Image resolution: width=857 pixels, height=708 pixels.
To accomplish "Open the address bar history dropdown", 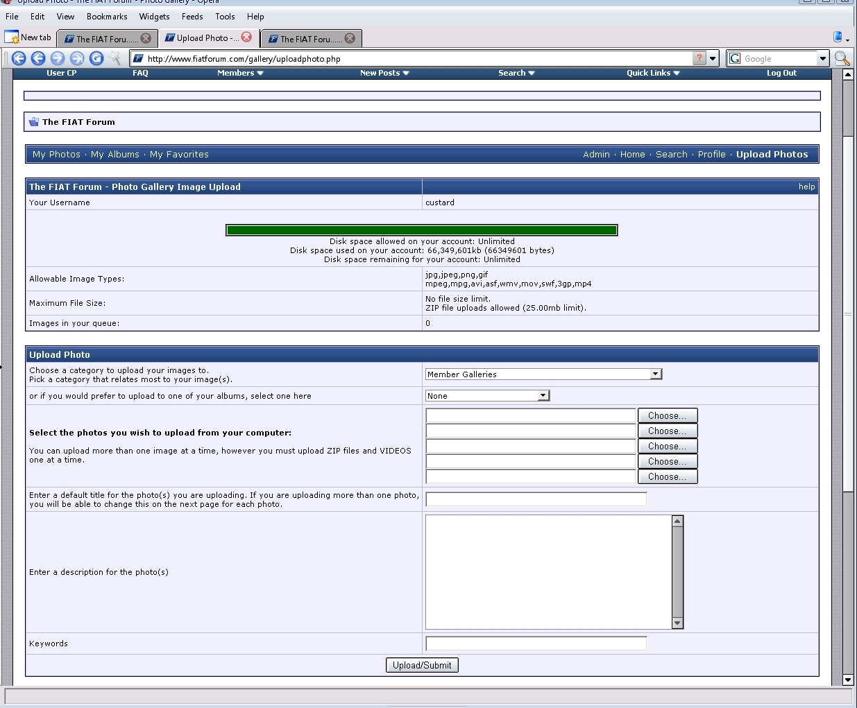I will coord(713,59).
